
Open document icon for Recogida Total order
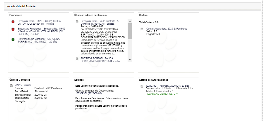[77, 21]
